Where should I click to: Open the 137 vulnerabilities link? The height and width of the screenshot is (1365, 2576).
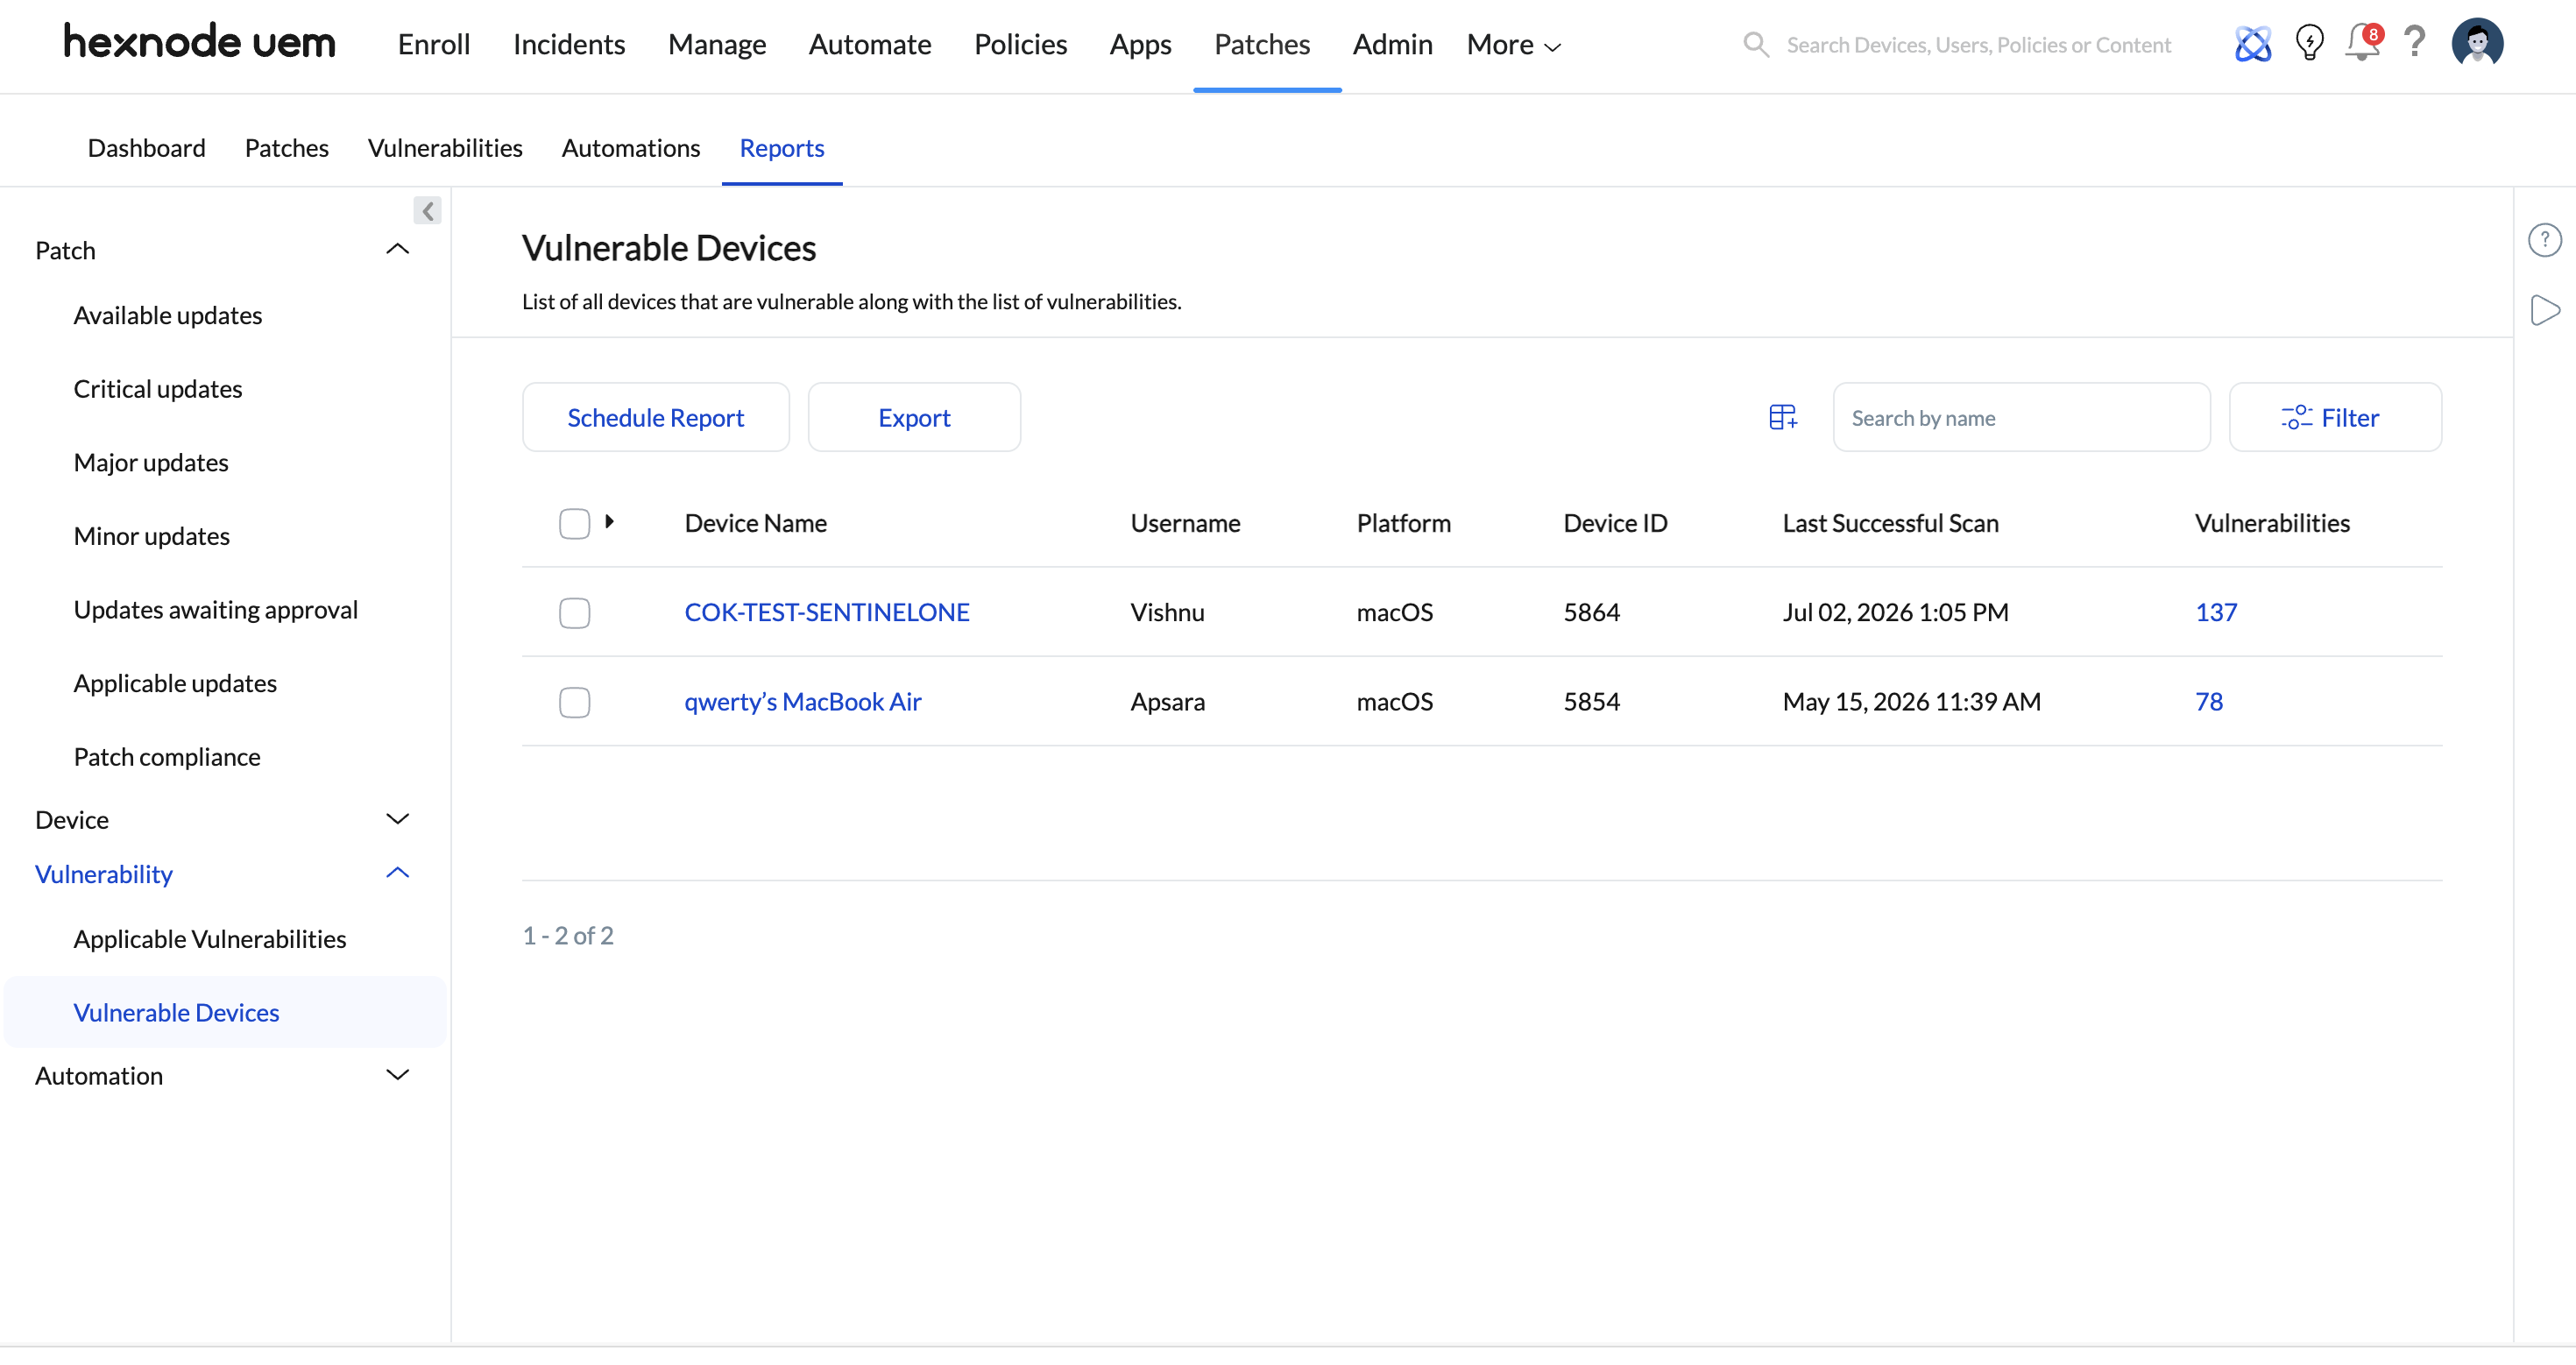2216,612
